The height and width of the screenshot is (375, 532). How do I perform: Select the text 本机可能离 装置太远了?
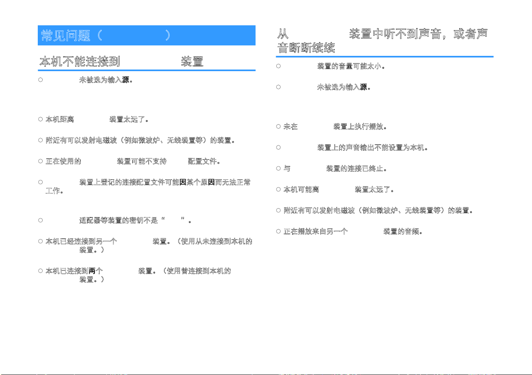[x=339, y=189]
